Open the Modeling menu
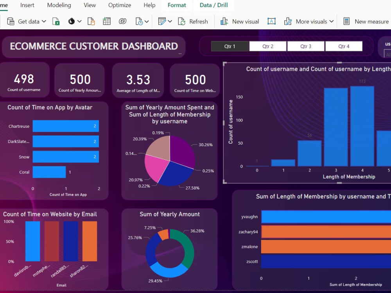Image resolution: width=391 pixels, height=293 pixels. (59, 5)
